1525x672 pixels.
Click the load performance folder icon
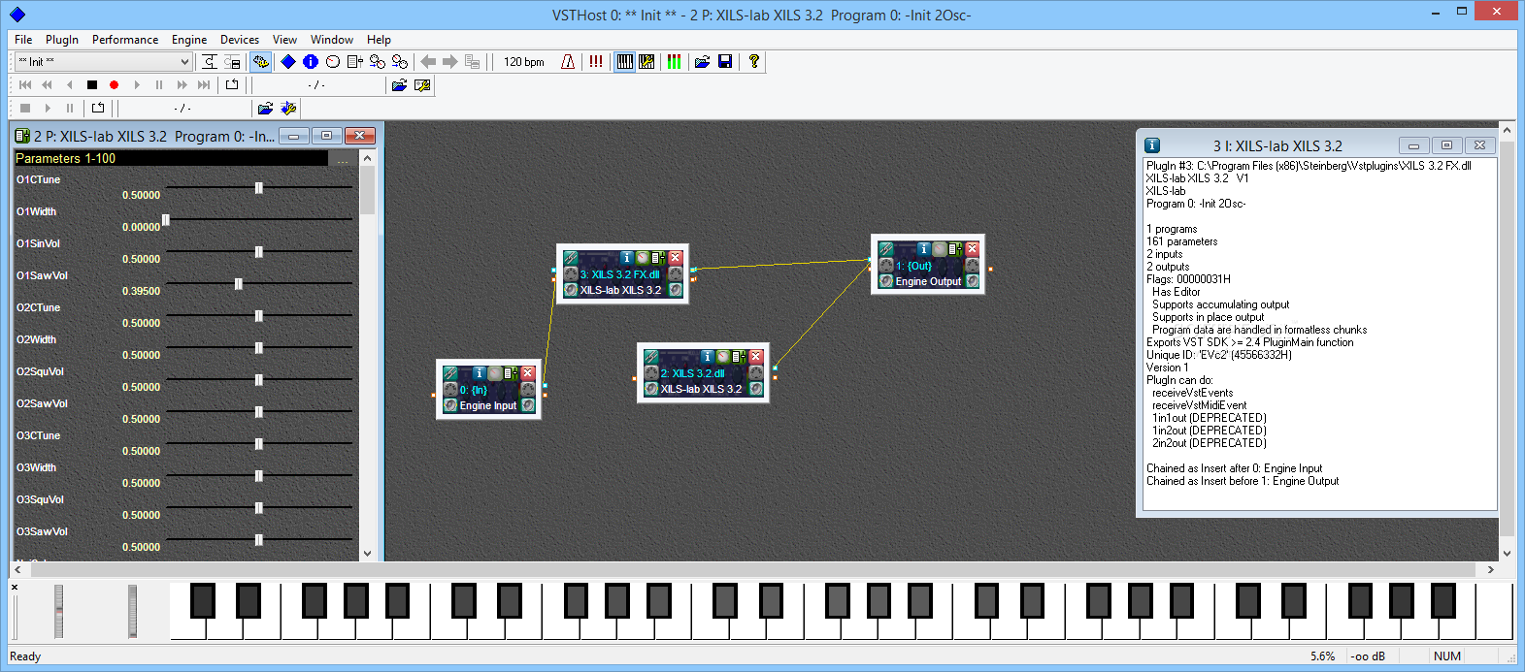[x=702, y=61]
